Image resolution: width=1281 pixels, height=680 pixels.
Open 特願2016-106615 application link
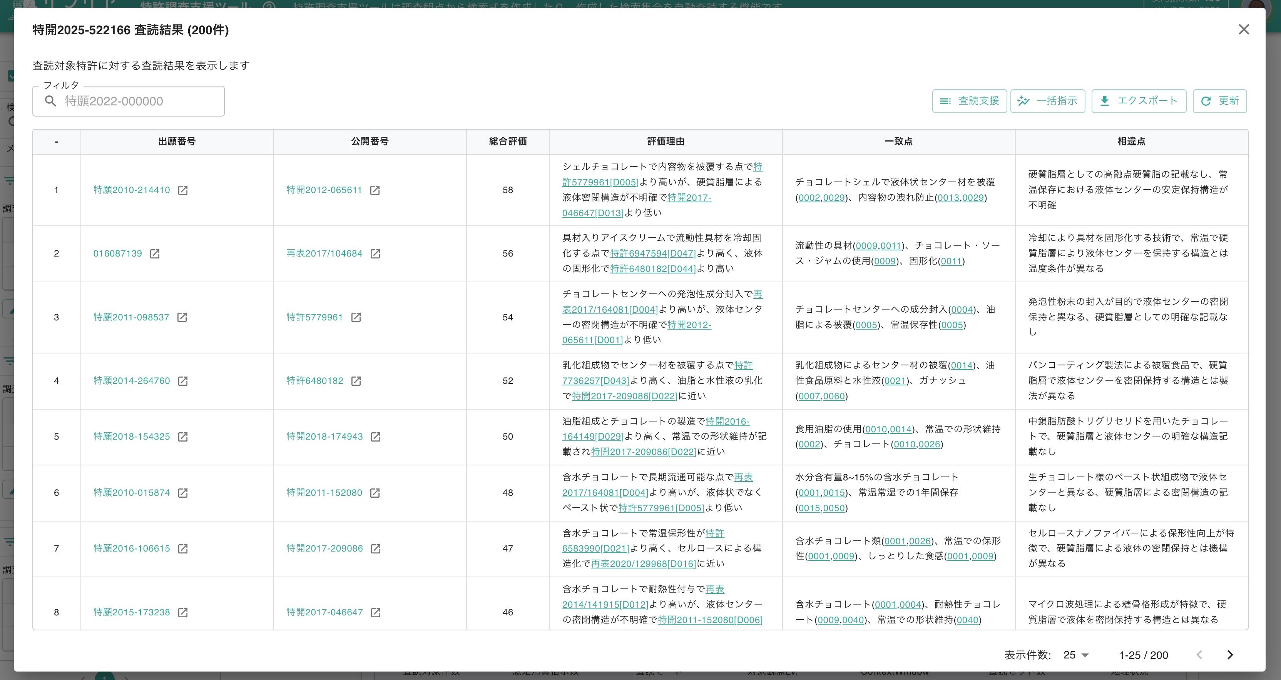[x=132, y=548]
